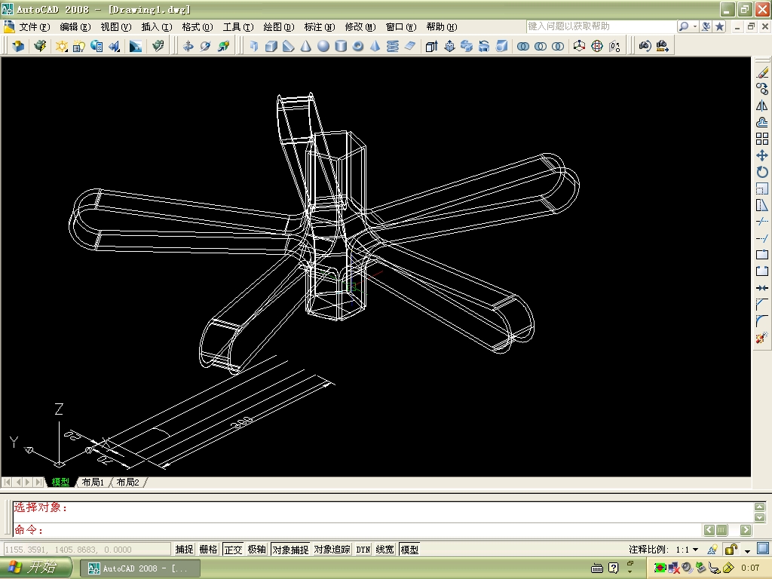Open the Light List icon
Screen dimensions: 772x579
(78, 46)
